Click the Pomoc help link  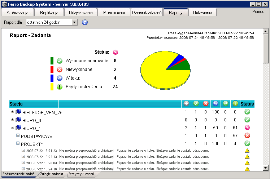pos(258,12)
